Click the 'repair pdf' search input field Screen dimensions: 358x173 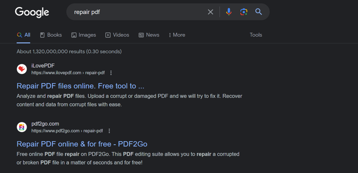(137, 12)
